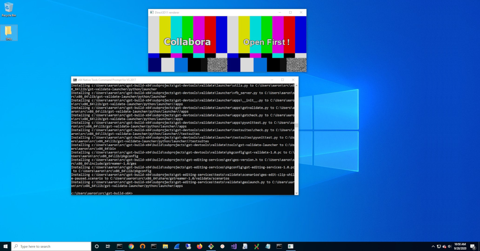This screenshot has height=251, width=480.
Task: Click the Direct3D11 renderer title bar icon
Action: tap(151, 12)
